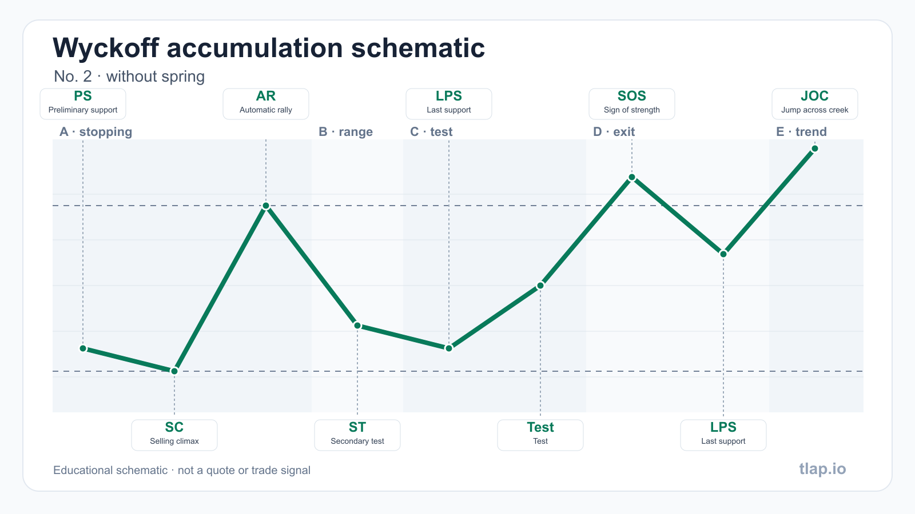Click the SOS Sign of strength label

click(x=632, y=104)
